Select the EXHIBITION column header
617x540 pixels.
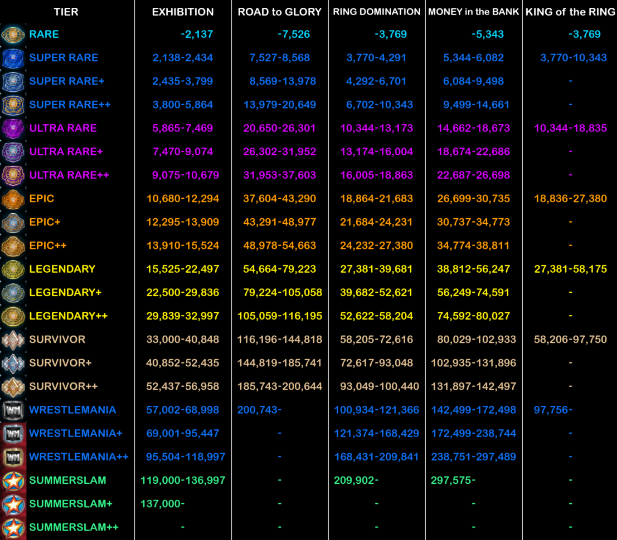click(183, 12)
